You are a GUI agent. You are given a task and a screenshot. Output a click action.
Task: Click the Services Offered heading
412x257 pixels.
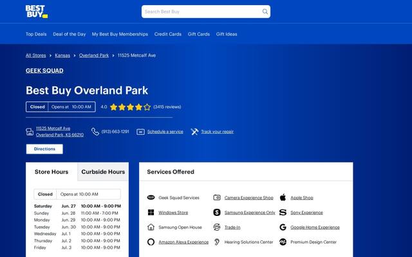click(x=171, y=172)
